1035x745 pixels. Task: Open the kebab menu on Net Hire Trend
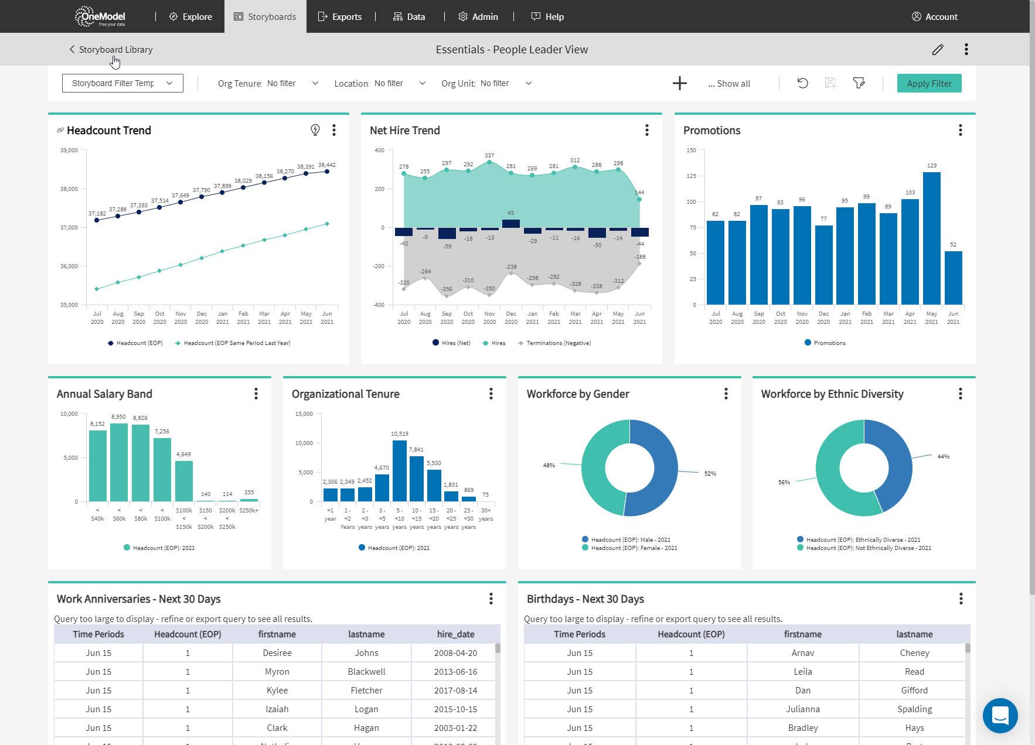[x=647, y=130]
